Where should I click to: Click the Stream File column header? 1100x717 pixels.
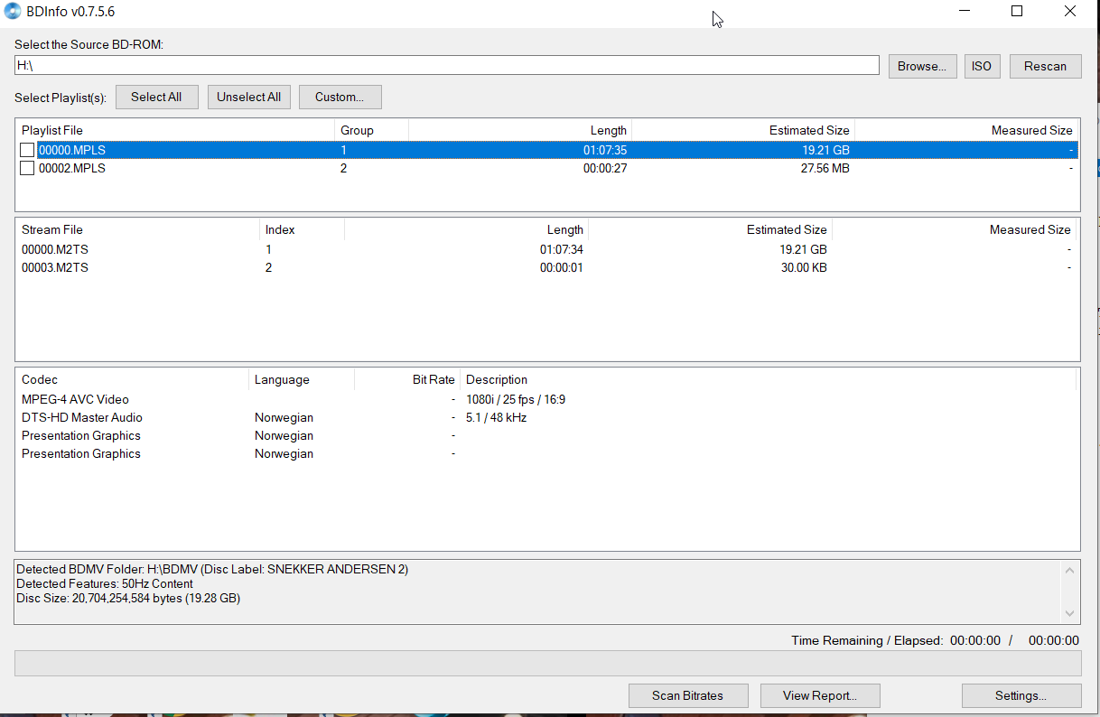click(x=137, y=229)
